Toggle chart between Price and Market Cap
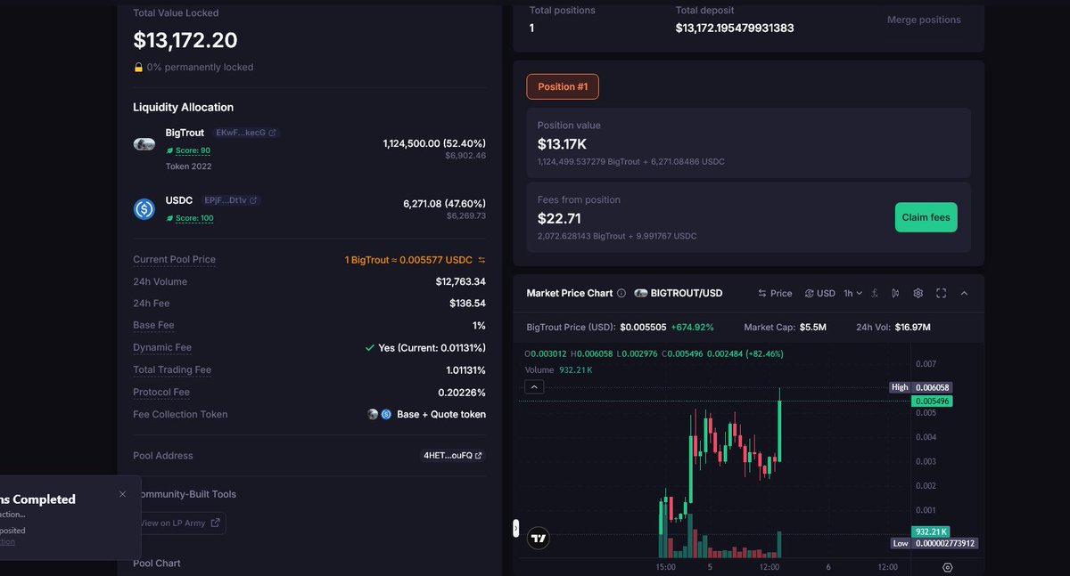The height and width of the screenshot is (576, 1070). click(x=775, y=293)
